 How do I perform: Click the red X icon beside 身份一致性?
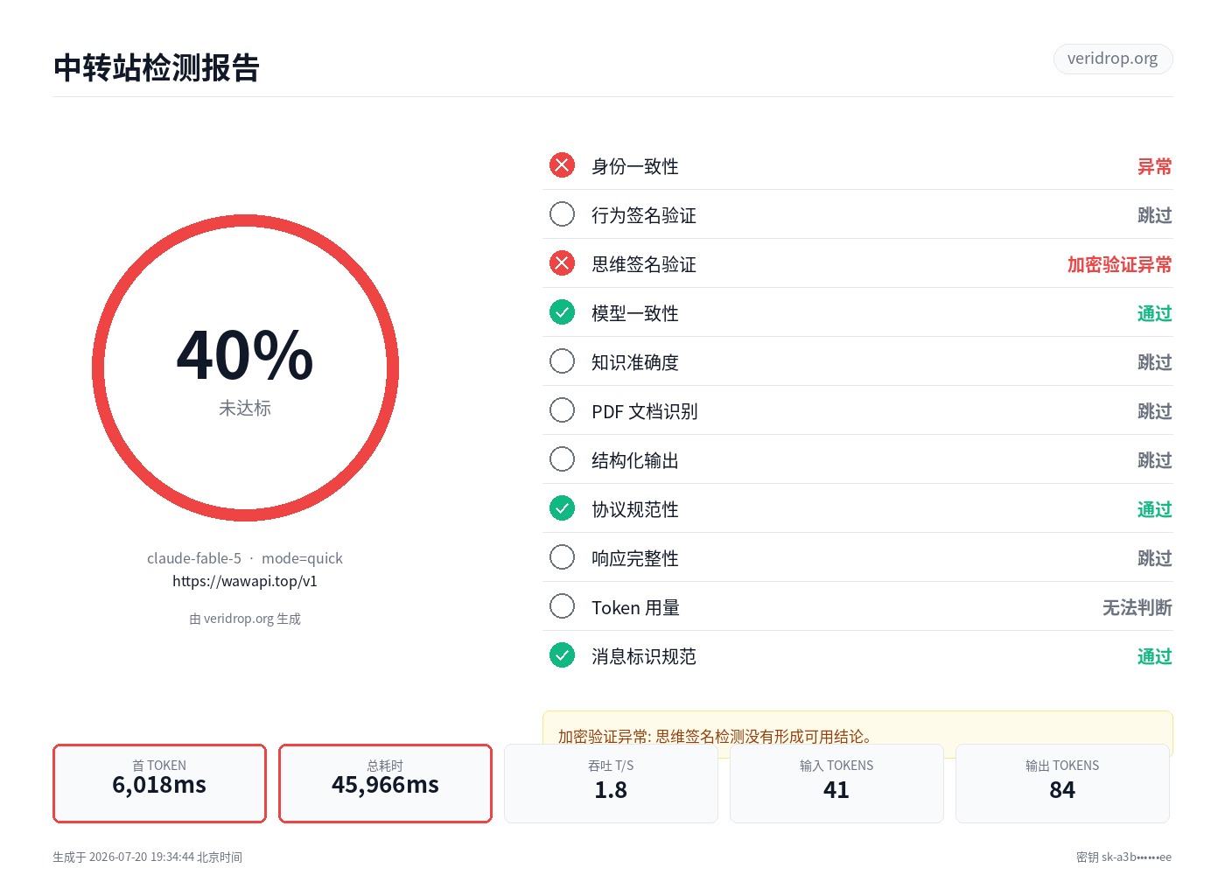(562, 165)
